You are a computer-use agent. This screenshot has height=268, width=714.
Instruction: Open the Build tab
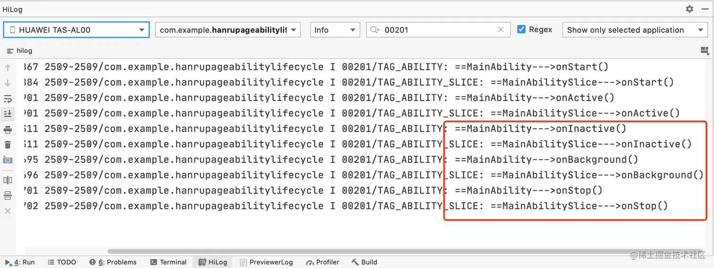364,262
